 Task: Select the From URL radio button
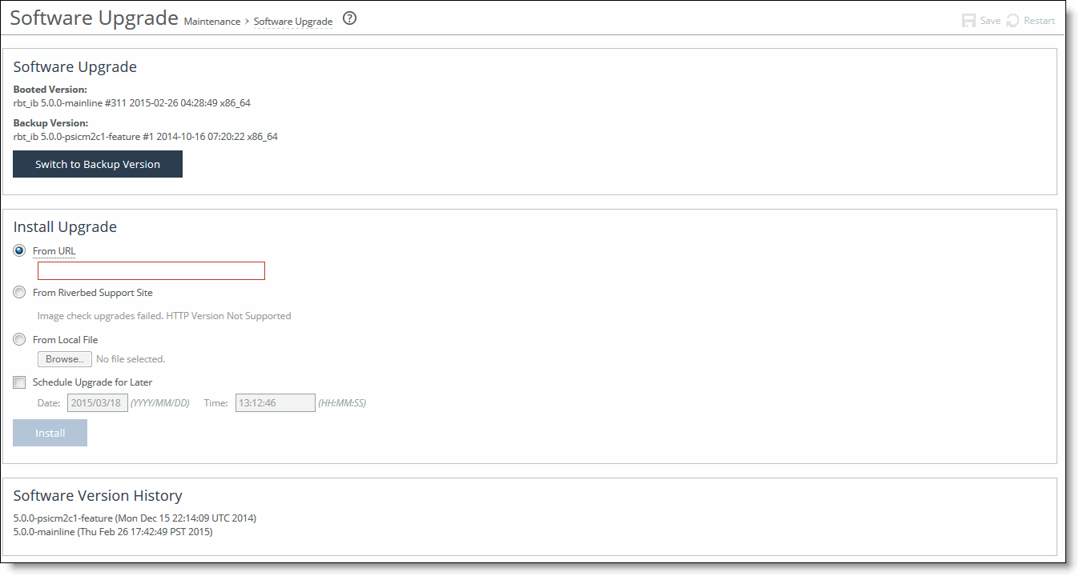point(19,250)
